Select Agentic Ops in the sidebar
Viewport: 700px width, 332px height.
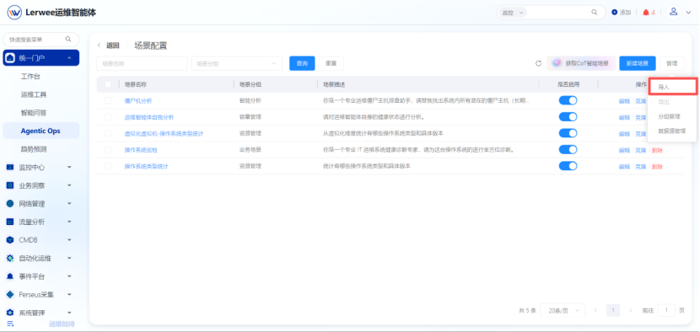(40, 131)
